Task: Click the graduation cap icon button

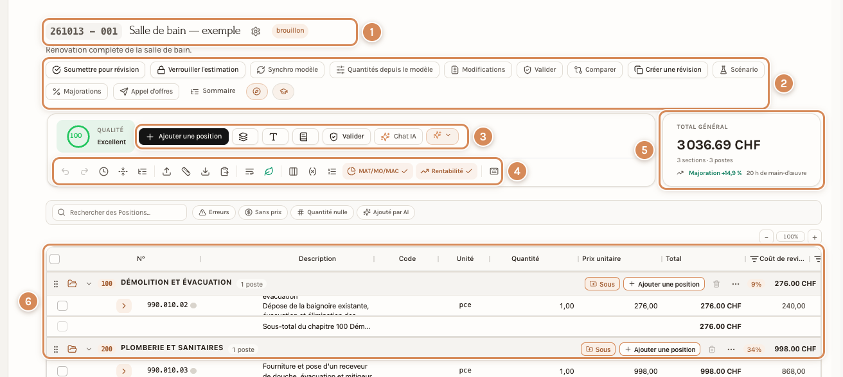Action: tap(283, 92)
